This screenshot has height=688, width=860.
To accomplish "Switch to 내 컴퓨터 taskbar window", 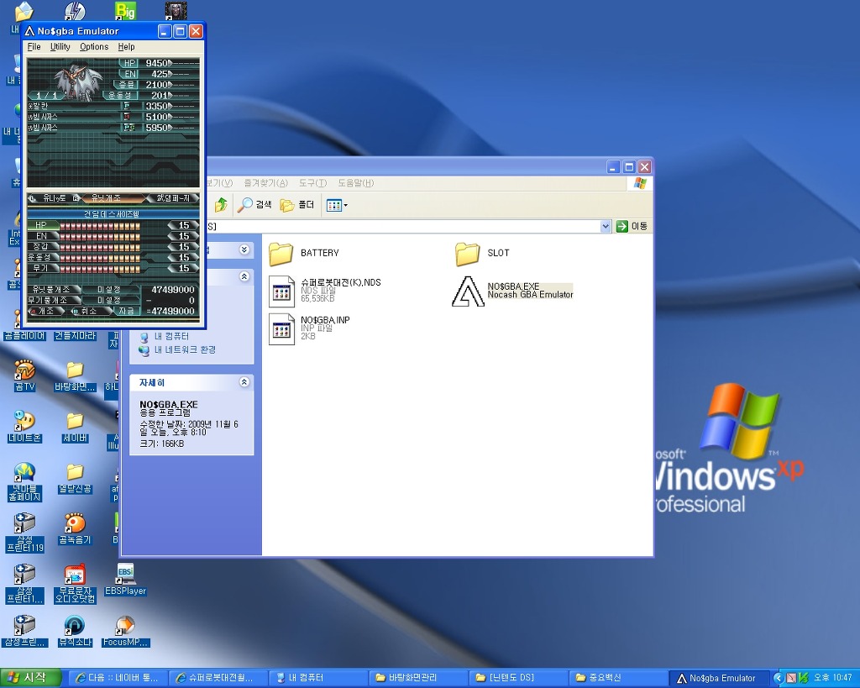I will pos(317,678).
